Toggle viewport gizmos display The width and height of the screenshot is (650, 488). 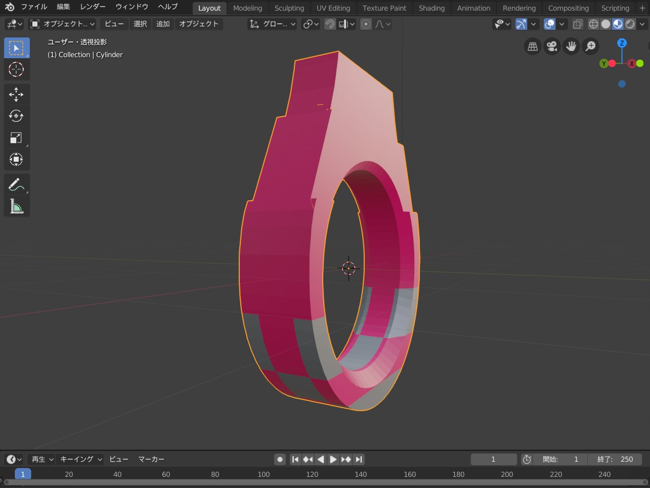(x=521, y=24)
